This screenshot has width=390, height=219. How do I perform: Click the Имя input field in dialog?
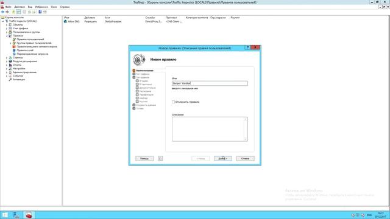pyautogui.click(x=210, y=83)
